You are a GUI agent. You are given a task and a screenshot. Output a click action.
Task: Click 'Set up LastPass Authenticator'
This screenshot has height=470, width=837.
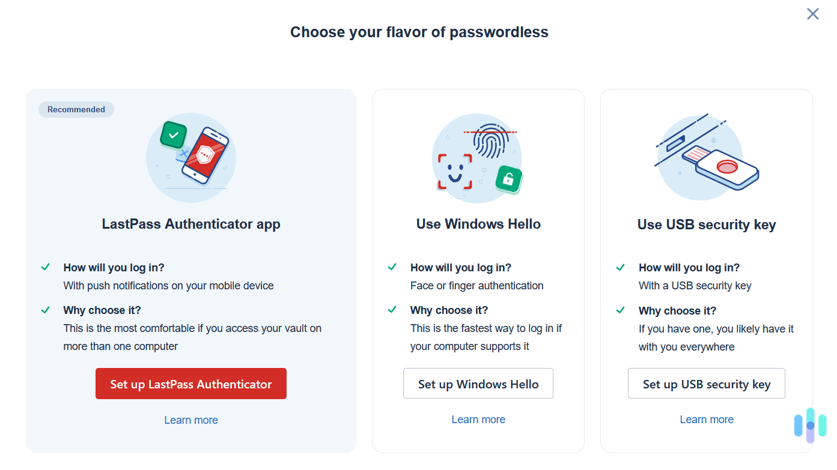(191, 384)
